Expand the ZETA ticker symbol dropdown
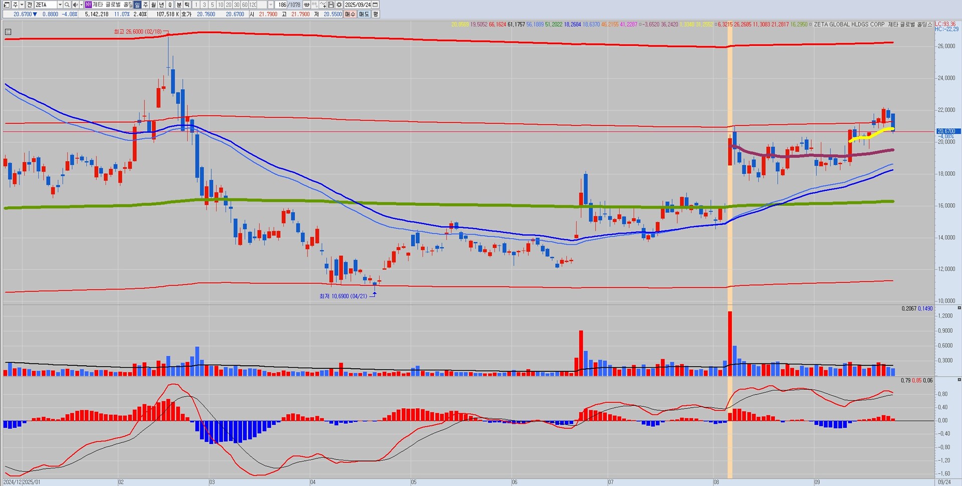The height and width of the screenshot is (486, 962). [60, 5]
